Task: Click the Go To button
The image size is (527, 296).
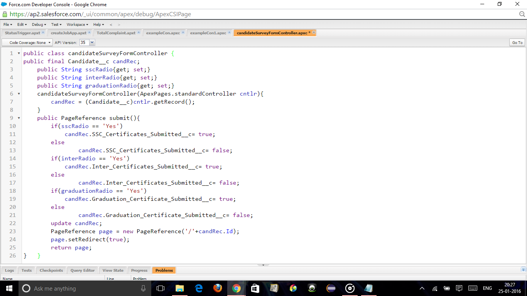Action: point(517,42)
